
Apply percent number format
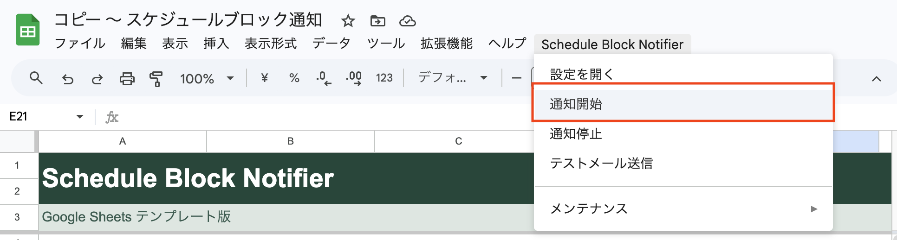pyautogui.click(x=294, y=78)
